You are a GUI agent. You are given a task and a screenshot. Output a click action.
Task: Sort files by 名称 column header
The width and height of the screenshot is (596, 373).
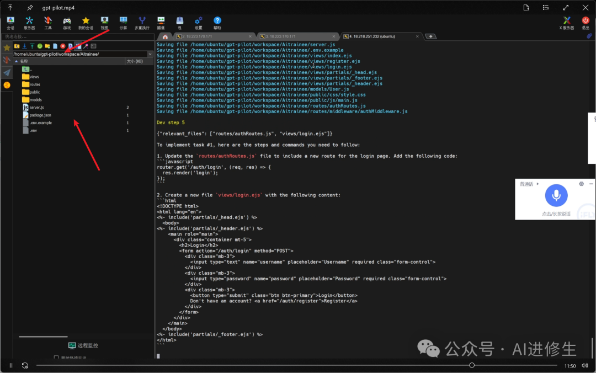coord(69,61)
